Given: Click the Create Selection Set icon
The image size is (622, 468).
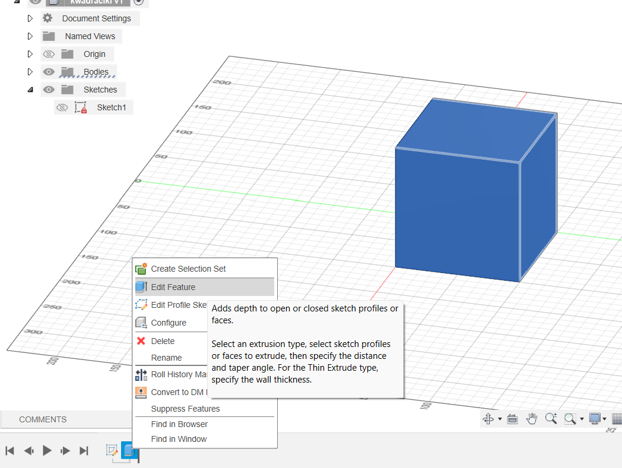Looking at the screenshot, I should [x=141, y=269].
